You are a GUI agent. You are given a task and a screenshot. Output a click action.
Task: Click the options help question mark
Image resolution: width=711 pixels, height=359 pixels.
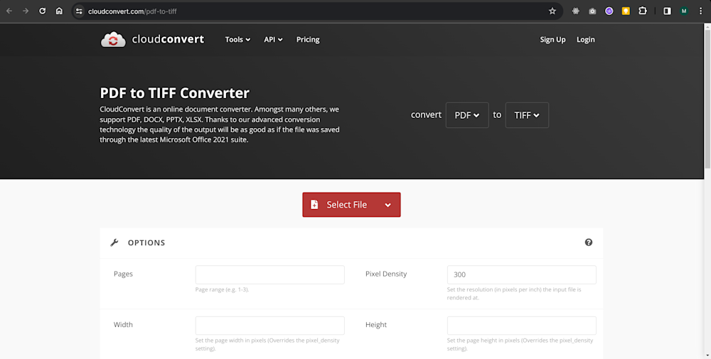[589, 242]
